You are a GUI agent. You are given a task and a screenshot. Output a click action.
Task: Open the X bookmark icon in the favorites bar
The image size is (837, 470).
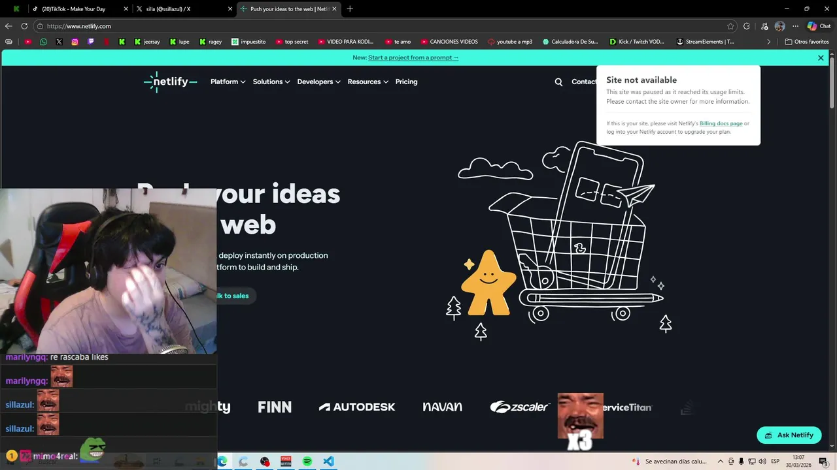59,42
